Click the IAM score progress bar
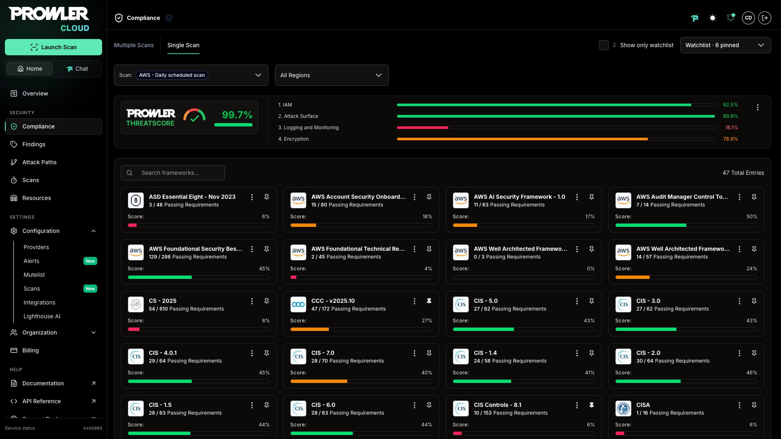 [556, 105]
